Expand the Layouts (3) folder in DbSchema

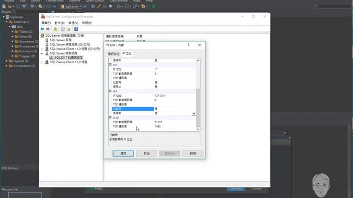point(7,61)
